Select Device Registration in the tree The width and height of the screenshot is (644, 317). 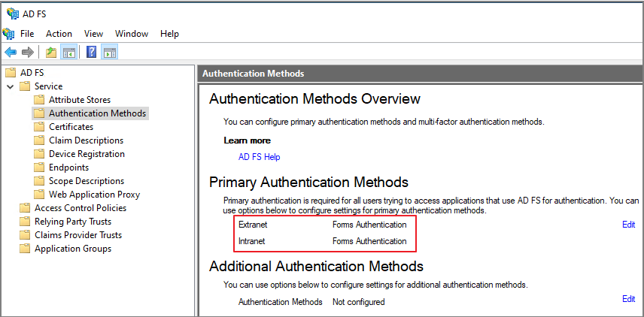(87, 154)
